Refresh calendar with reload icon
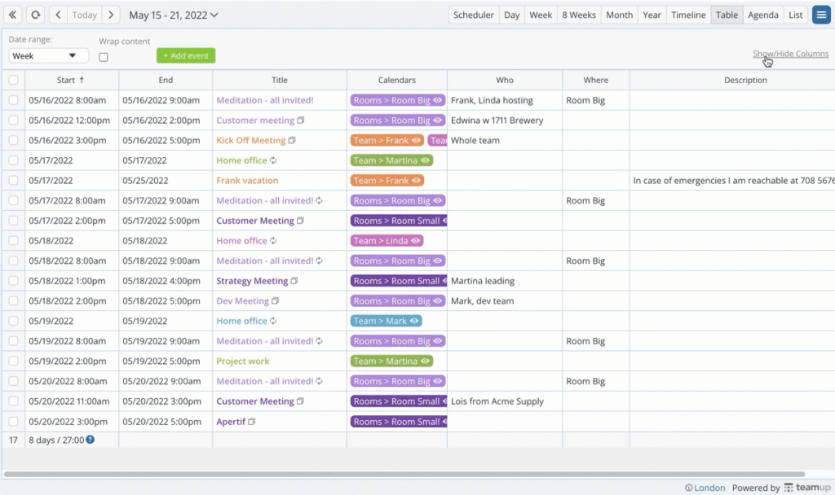 click(36, 15)
